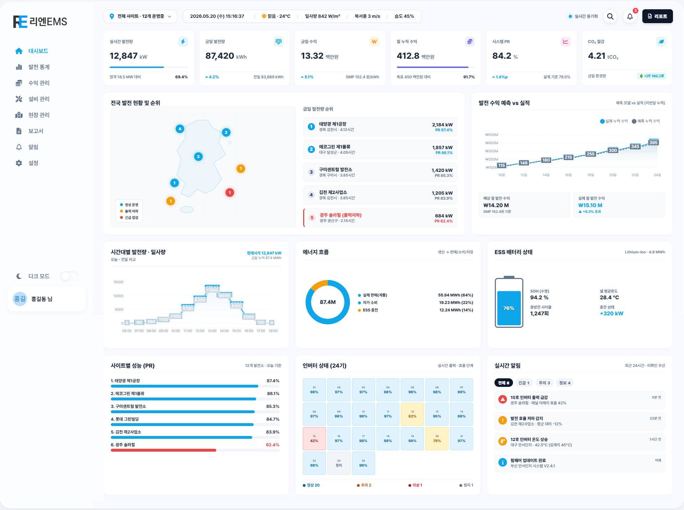Select red emergency marker on the map
This screenshot has height=510, width=684.
(x=230, y=193)
